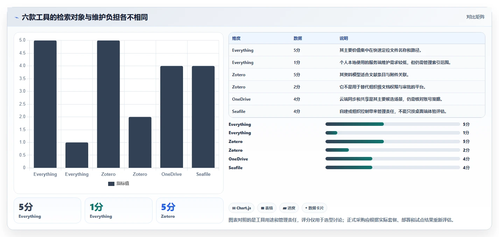Click OneDrive in the table's 维度 column
This screenshot has width=499, height=237.
[x=241, y=99]
